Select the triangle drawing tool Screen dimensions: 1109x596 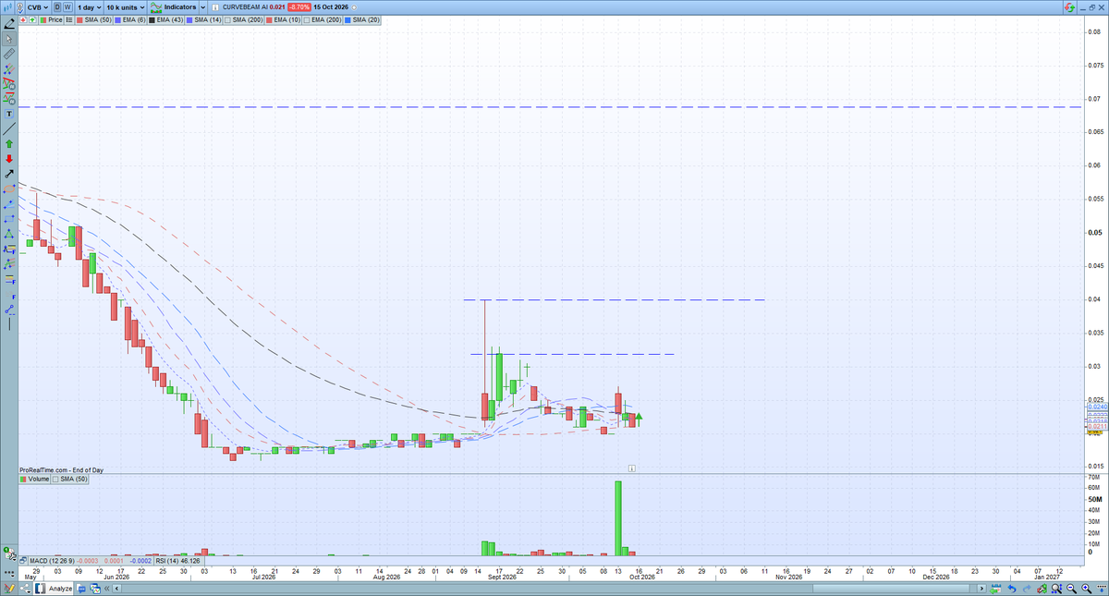10,234
